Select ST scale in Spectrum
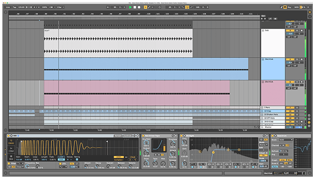 [290, 163]
